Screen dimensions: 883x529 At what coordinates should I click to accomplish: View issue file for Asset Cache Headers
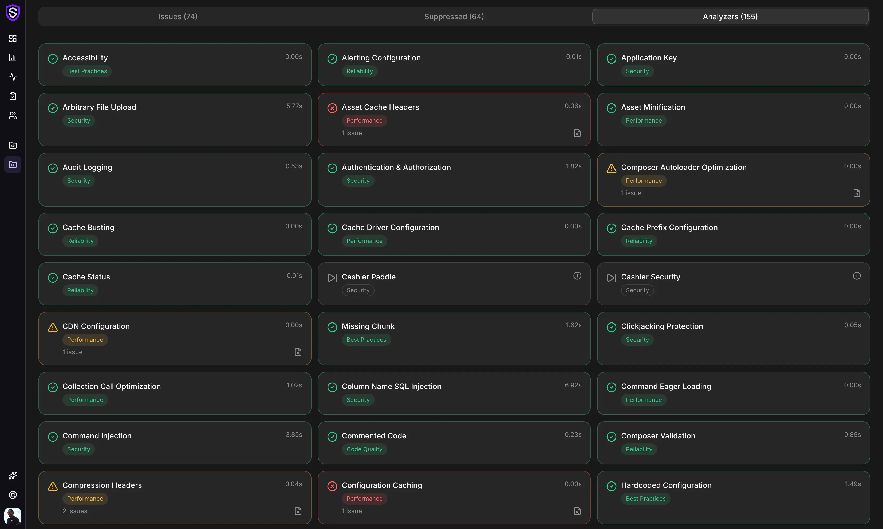577,133
